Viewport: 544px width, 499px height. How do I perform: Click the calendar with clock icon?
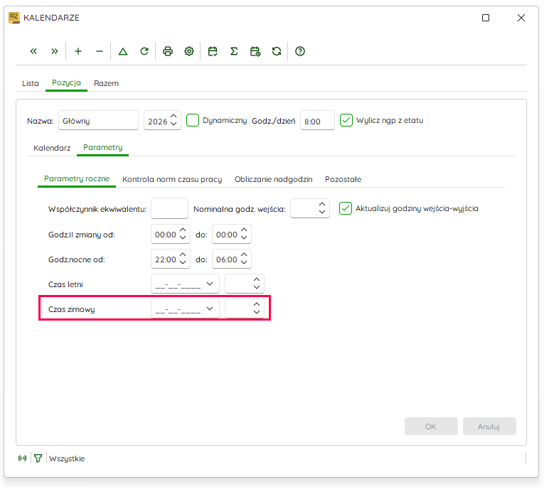point(255,51)
